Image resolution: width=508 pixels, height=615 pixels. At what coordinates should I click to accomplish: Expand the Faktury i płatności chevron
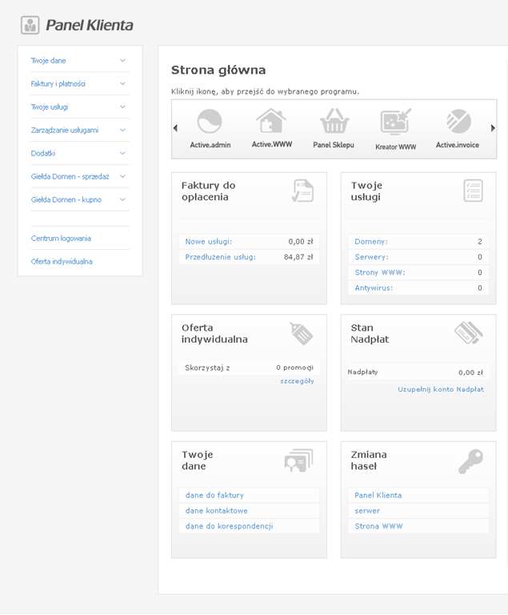(x=122, y=84)
